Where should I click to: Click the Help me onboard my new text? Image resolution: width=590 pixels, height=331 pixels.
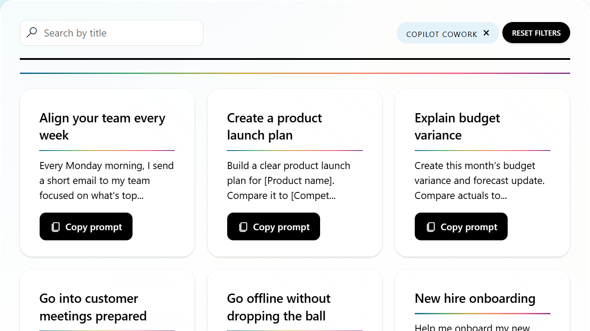472,327
